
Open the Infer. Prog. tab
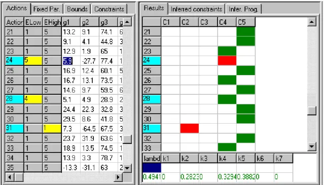[243, 9]
